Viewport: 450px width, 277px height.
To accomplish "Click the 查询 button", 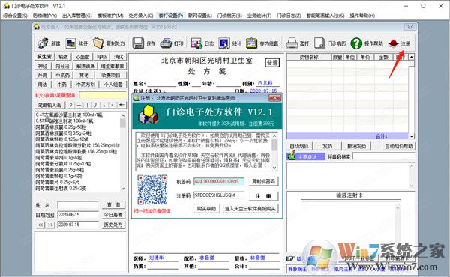I will [x=113, y=205].
